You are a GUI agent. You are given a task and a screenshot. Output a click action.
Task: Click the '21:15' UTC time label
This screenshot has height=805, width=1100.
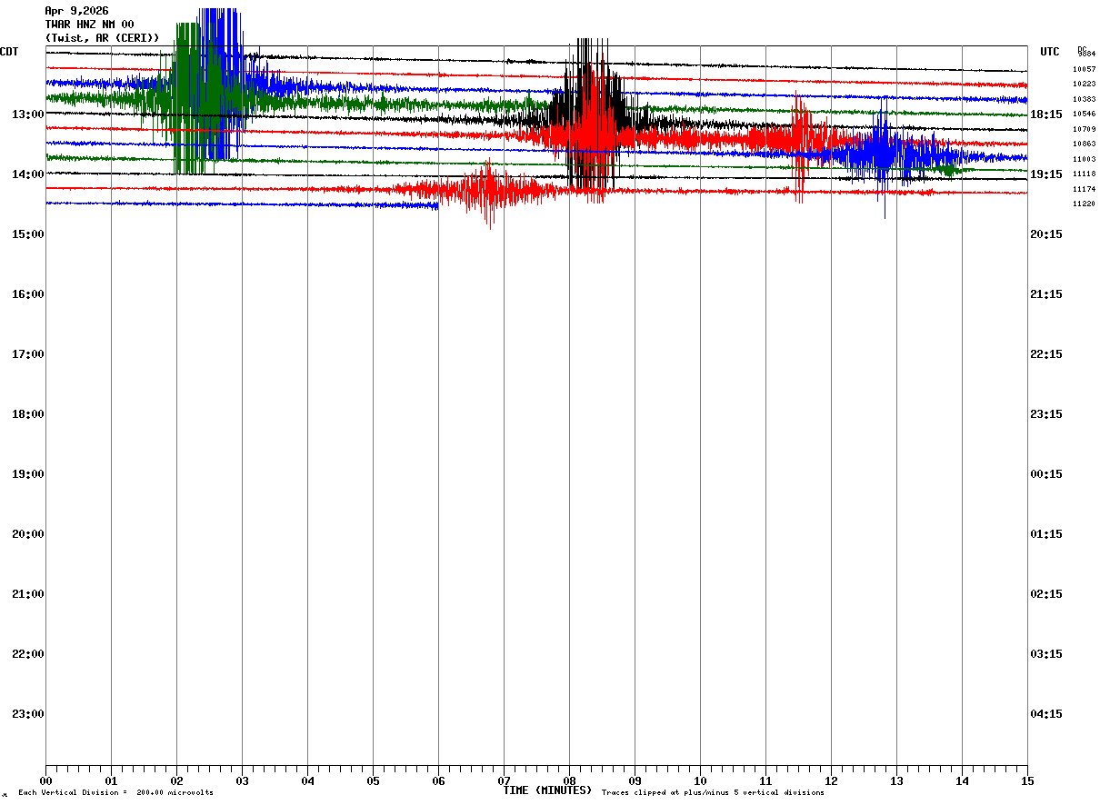(1046, 293)
